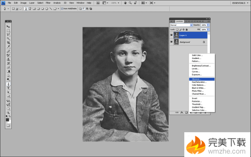Click the layer style fx icon
The image size is (251, 157).
pos(182,113)
